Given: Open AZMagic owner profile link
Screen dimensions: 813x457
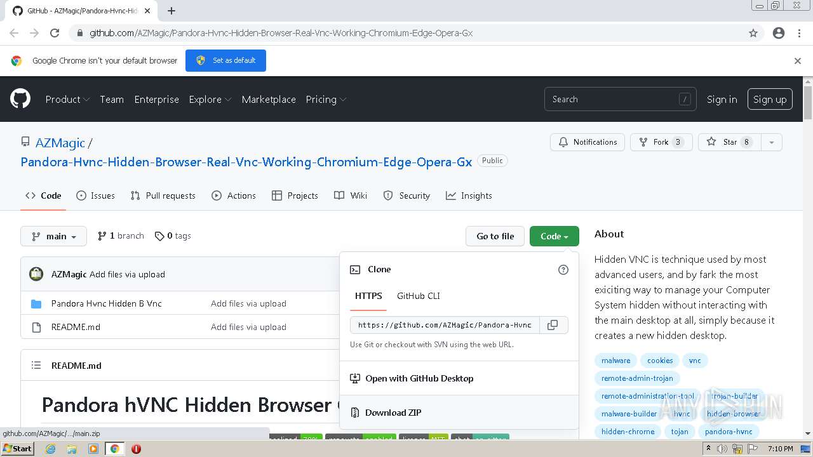Looking at the screenshot, I should coord(60,143).
